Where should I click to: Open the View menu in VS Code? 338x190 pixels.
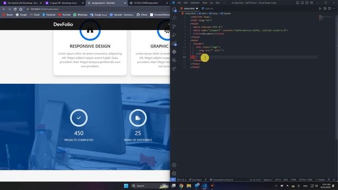pyautogui.click(x=204, y=3)
